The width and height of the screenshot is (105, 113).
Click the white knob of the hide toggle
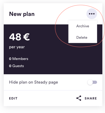tap(90, 82)
